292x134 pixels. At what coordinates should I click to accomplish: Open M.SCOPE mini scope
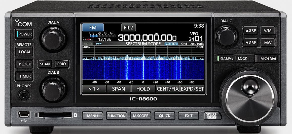140,116
